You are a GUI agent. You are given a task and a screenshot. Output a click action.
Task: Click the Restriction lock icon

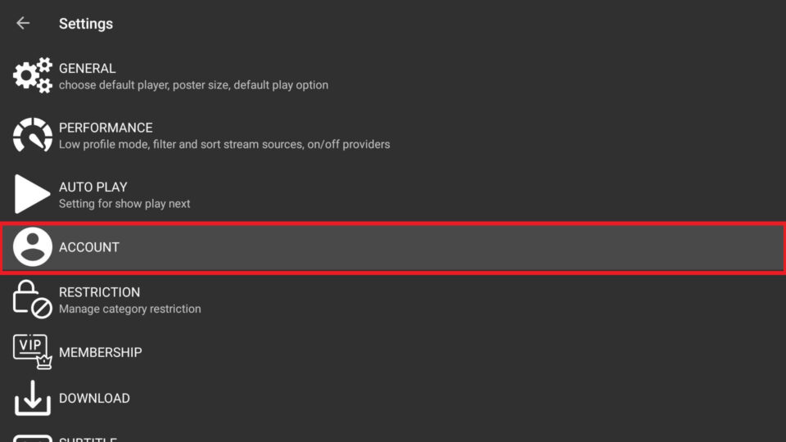click(33, 300)
